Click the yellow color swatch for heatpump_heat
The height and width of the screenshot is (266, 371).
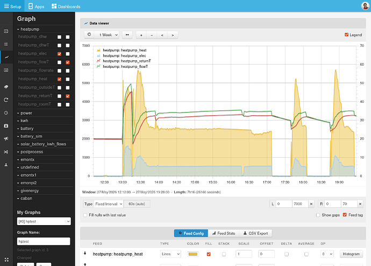(x=193, y=254)
